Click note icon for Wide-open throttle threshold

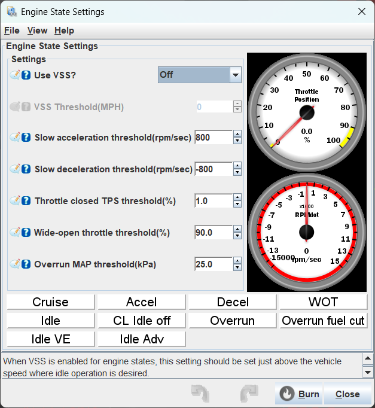point(15,233)
